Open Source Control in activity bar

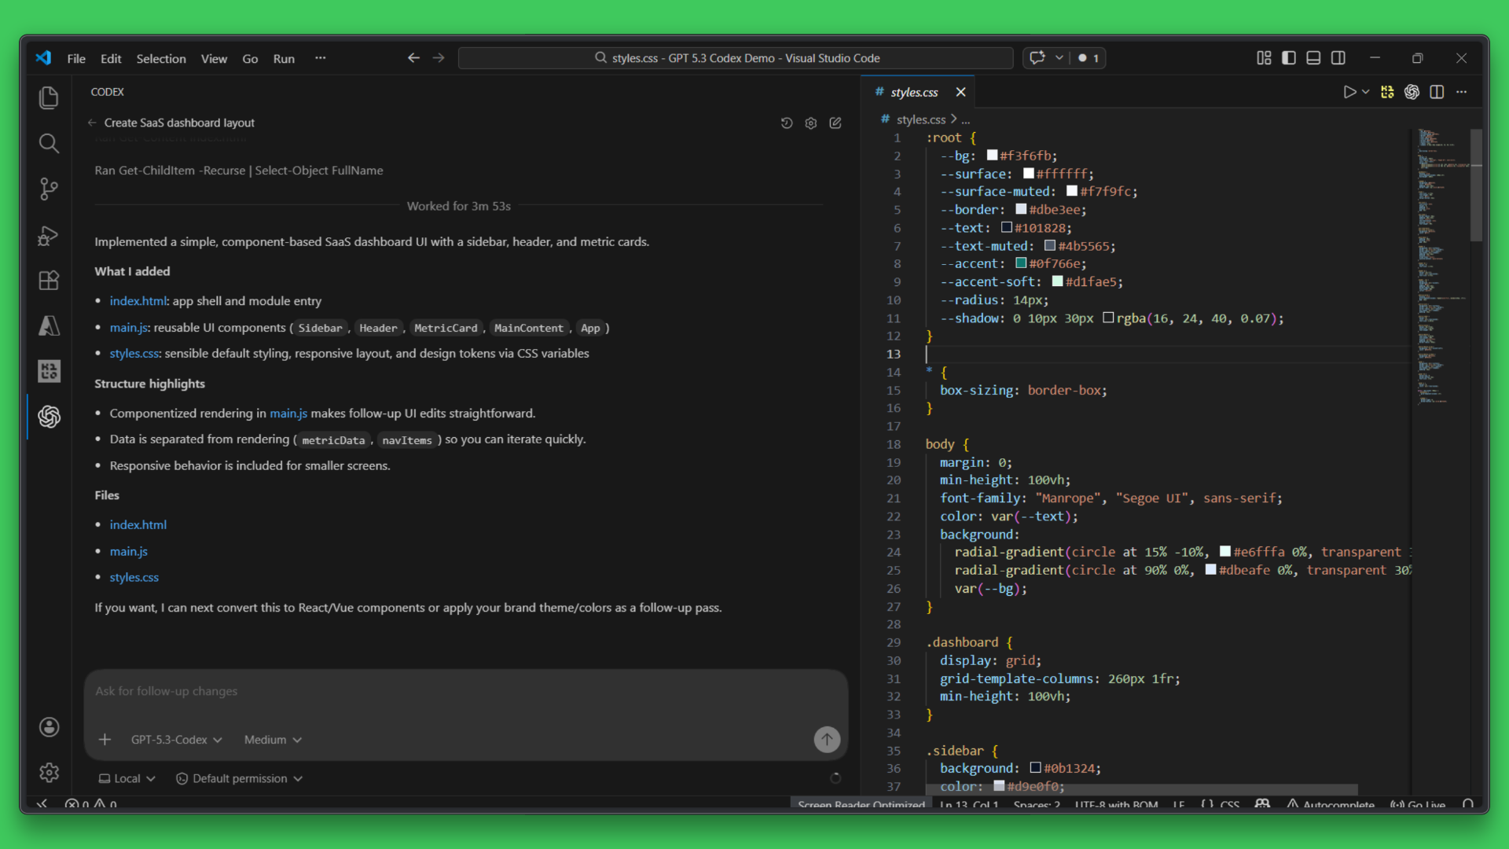(x=49, y=189)
